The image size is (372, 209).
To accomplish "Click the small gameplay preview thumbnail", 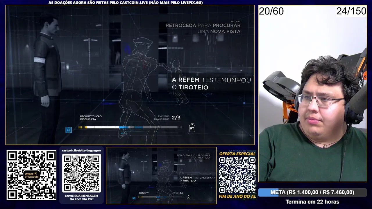I will pos(161,175).
